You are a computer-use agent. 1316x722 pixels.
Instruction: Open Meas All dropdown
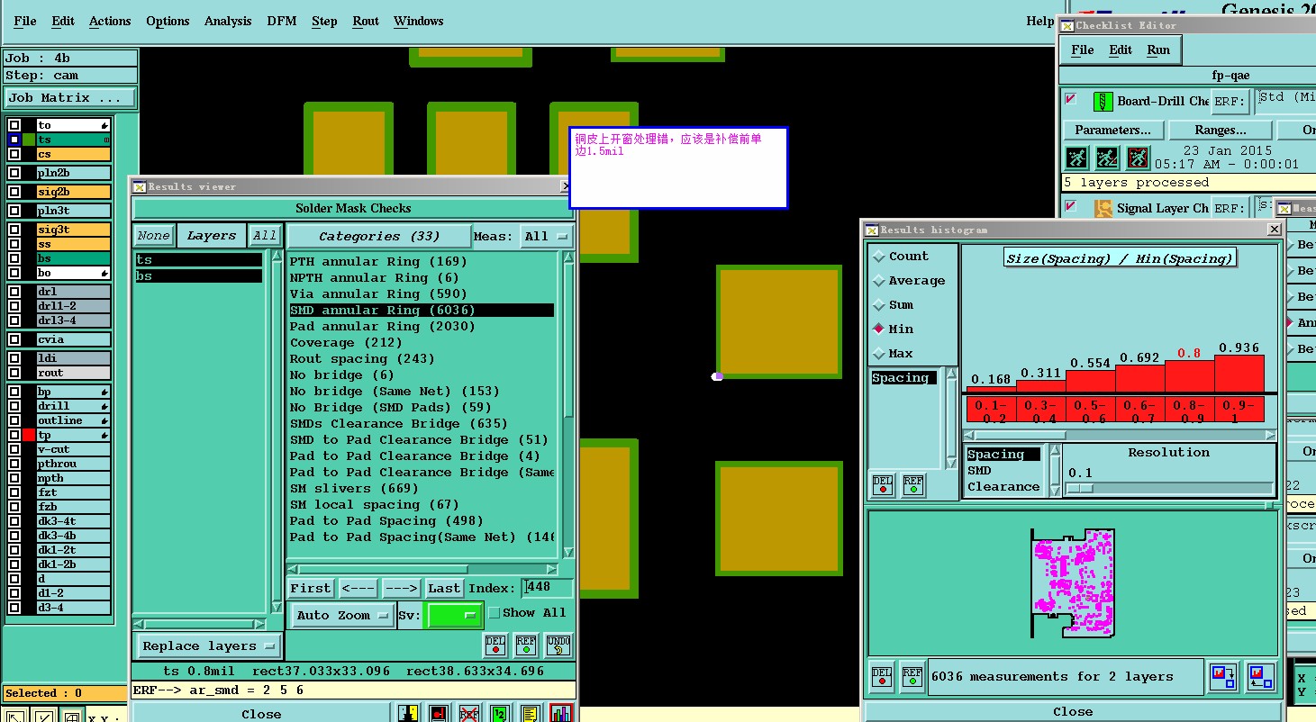pyautogui.click(x=549, y=237)
